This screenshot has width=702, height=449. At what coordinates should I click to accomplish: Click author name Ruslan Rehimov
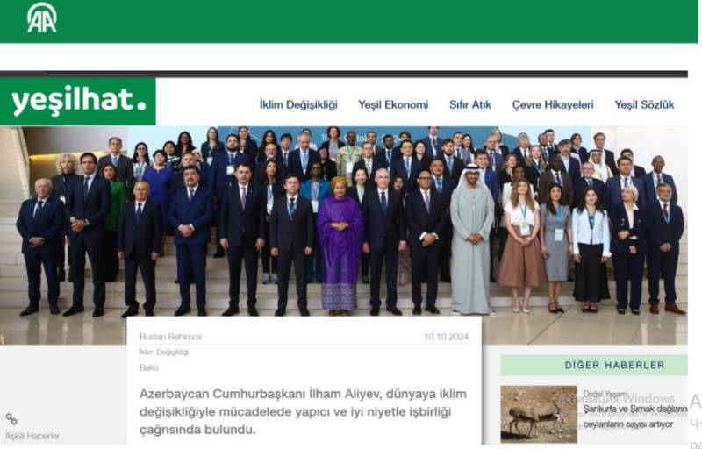[x=170, y=337]
